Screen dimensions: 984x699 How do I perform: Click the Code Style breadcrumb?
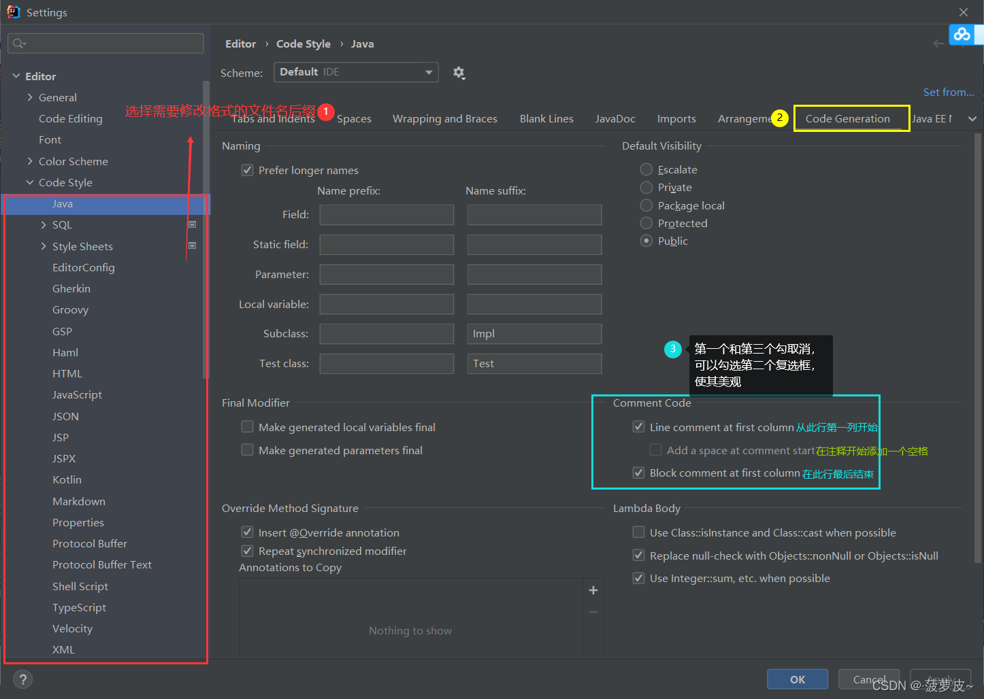click(304, 44)
